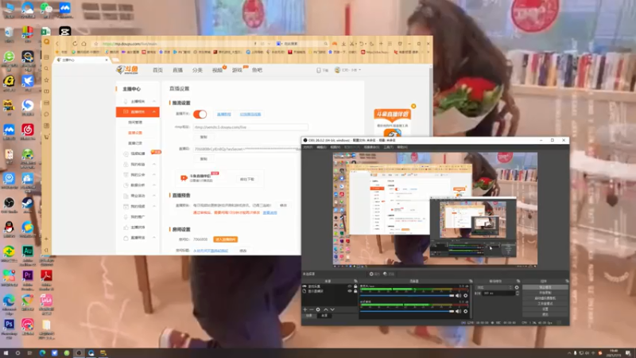This screenshot has height=358, width=636.
Task: Toggle the 直播开关 live switch
Action: (200, 114)
